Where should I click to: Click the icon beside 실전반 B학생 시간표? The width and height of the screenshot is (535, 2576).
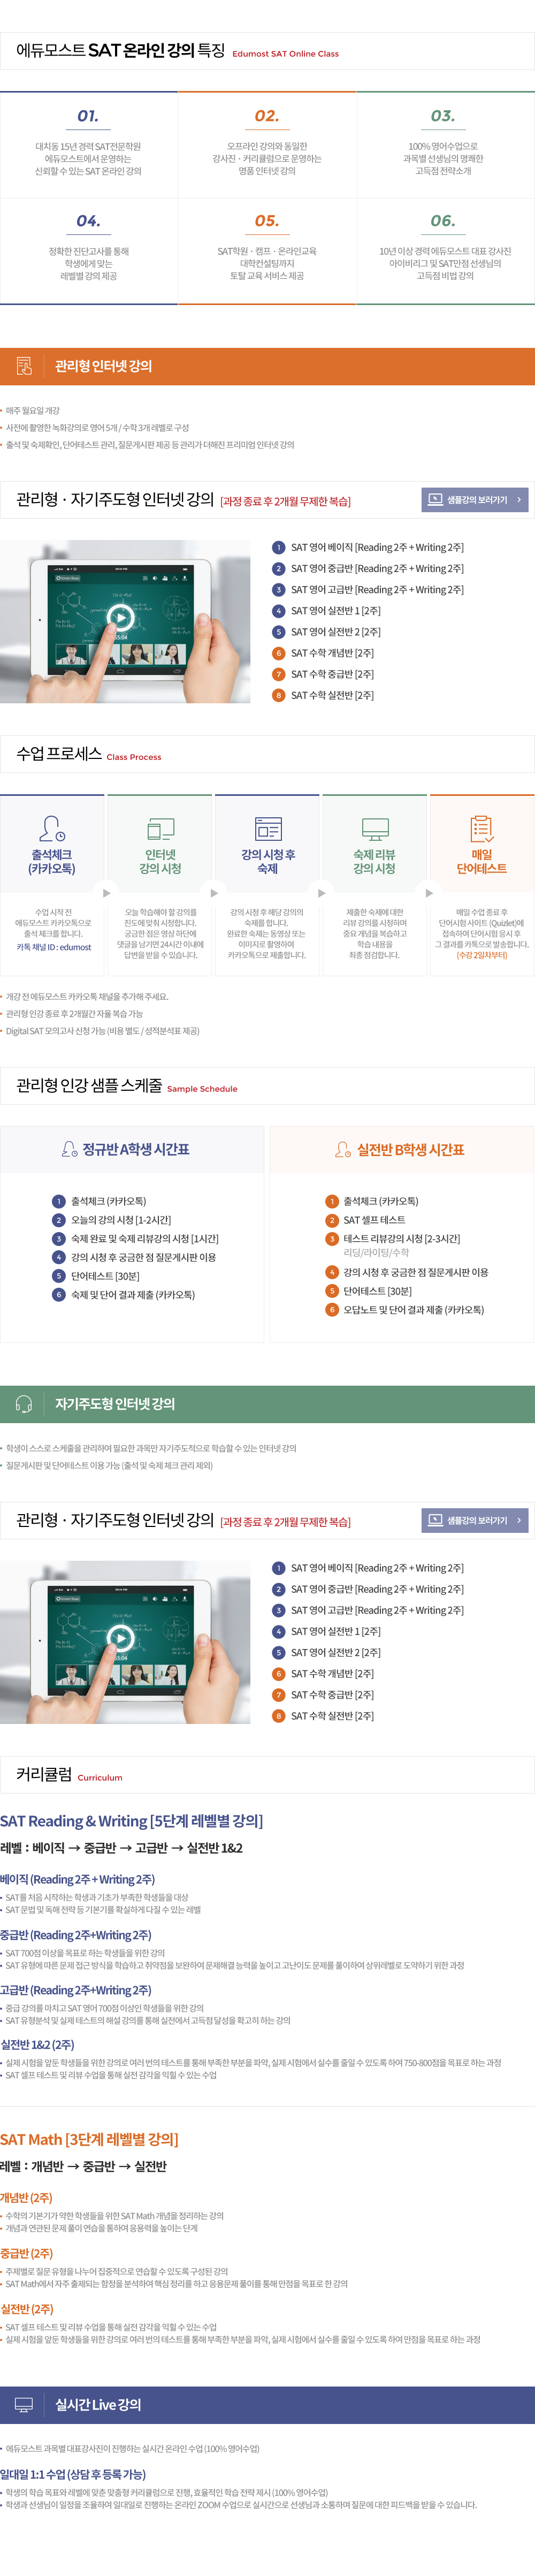[343, 1150]
